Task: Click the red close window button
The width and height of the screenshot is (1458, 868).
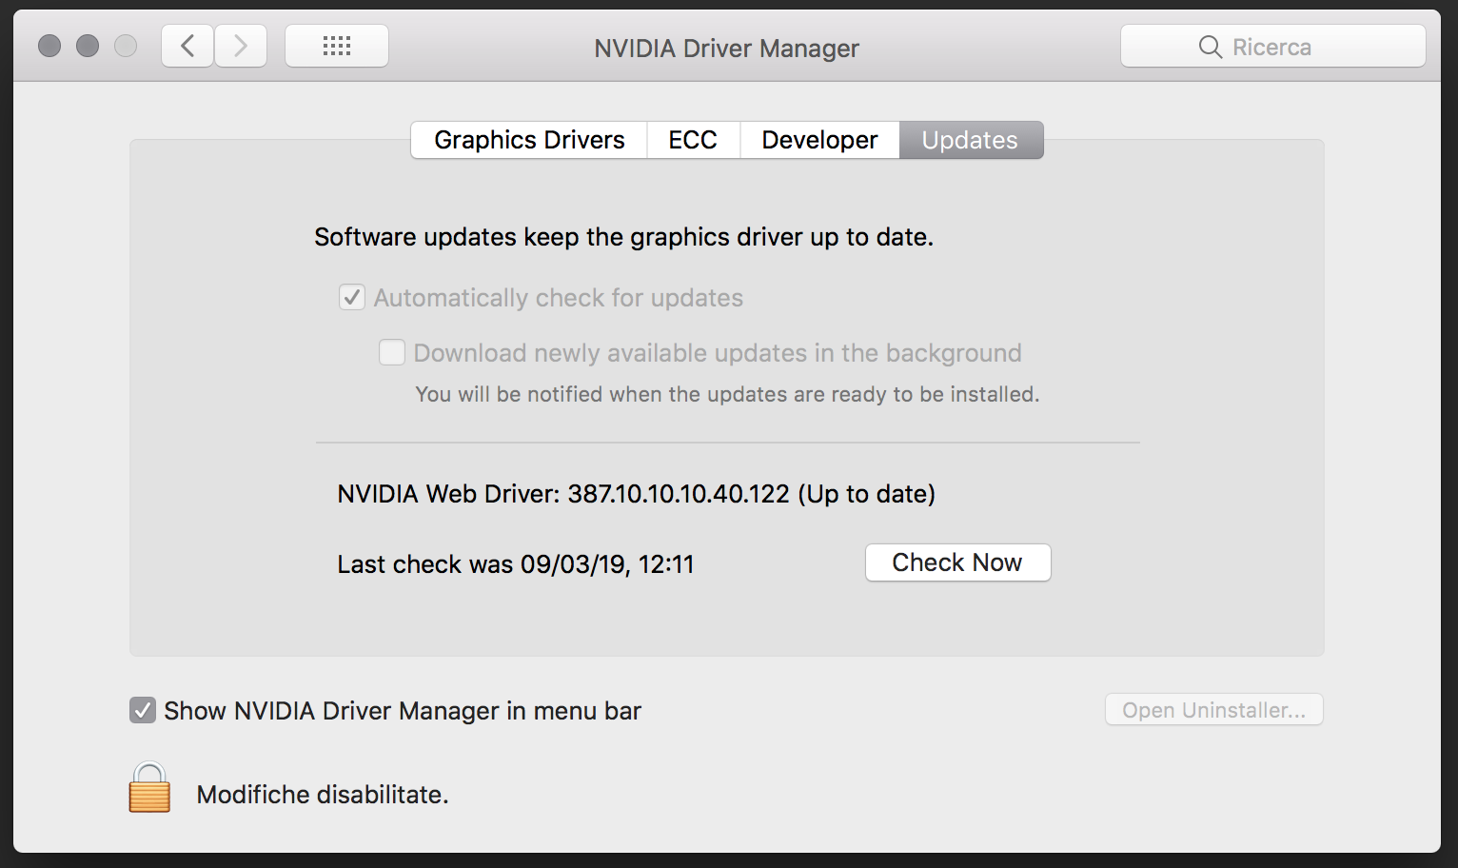Action: tap(49, 46)
